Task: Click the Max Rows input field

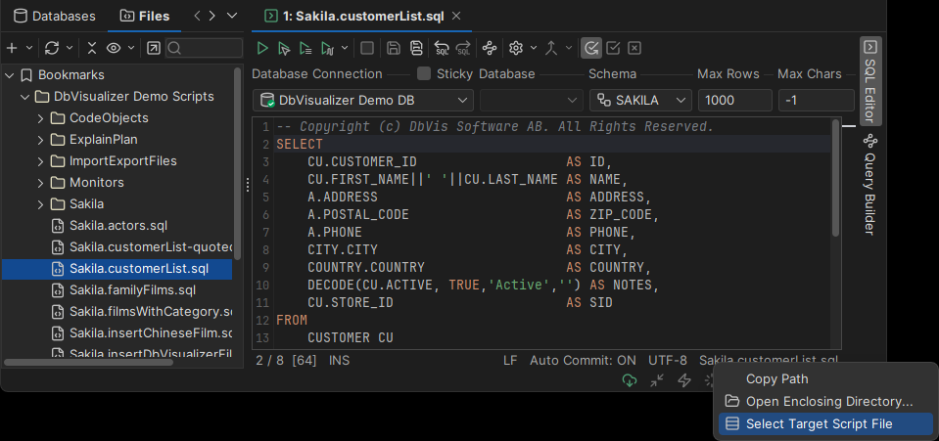Action: point(734,101)
